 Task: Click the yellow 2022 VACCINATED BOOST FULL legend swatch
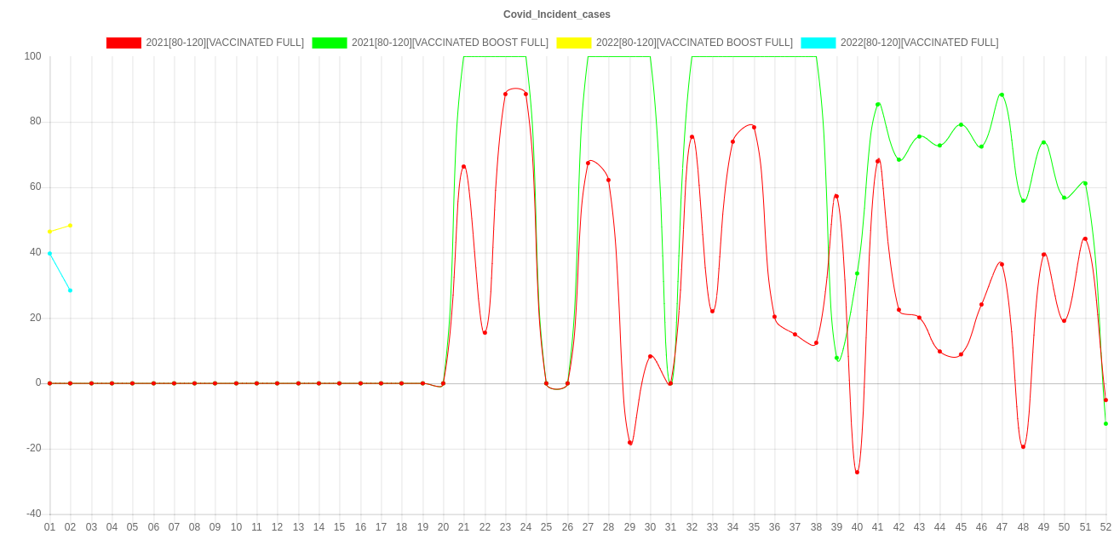pyautogui.click(x=573, y=43)
